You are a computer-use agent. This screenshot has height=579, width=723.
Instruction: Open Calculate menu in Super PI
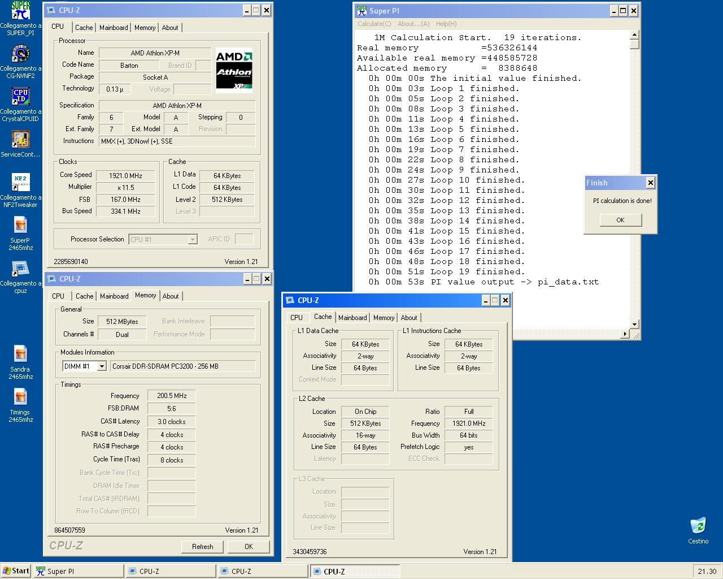pos(374,24)
